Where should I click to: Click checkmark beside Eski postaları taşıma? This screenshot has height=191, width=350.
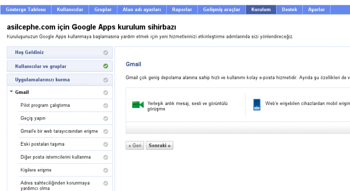(105, 144)
